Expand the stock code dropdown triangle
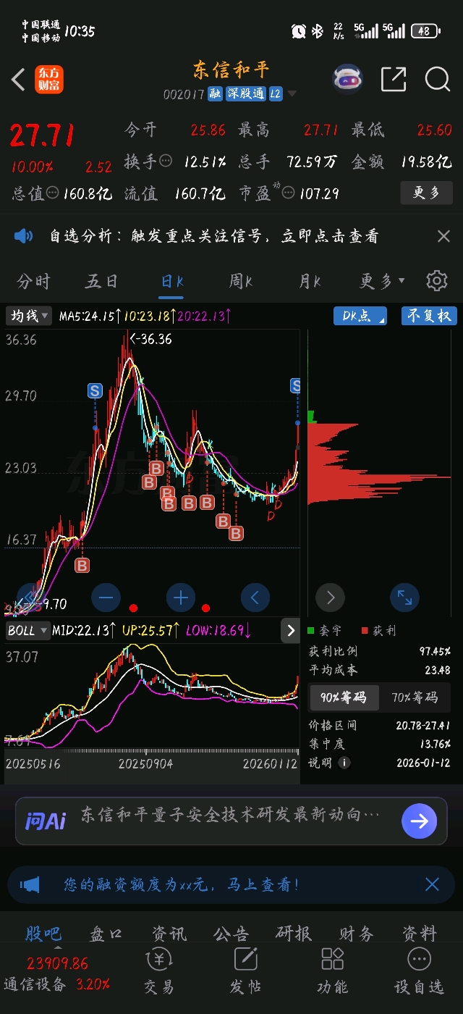 [292, 93]
